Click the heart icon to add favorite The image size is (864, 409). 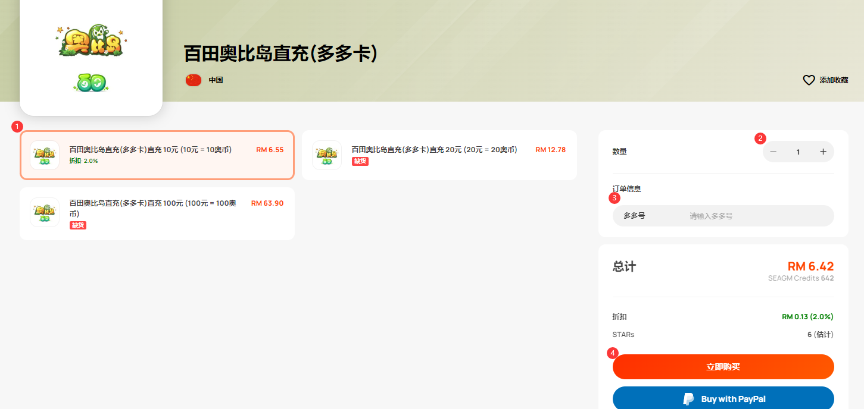[x=809, y=80]
